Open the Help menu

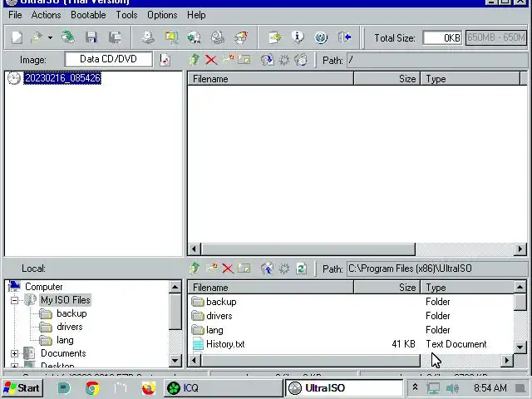tap(196, 15)
